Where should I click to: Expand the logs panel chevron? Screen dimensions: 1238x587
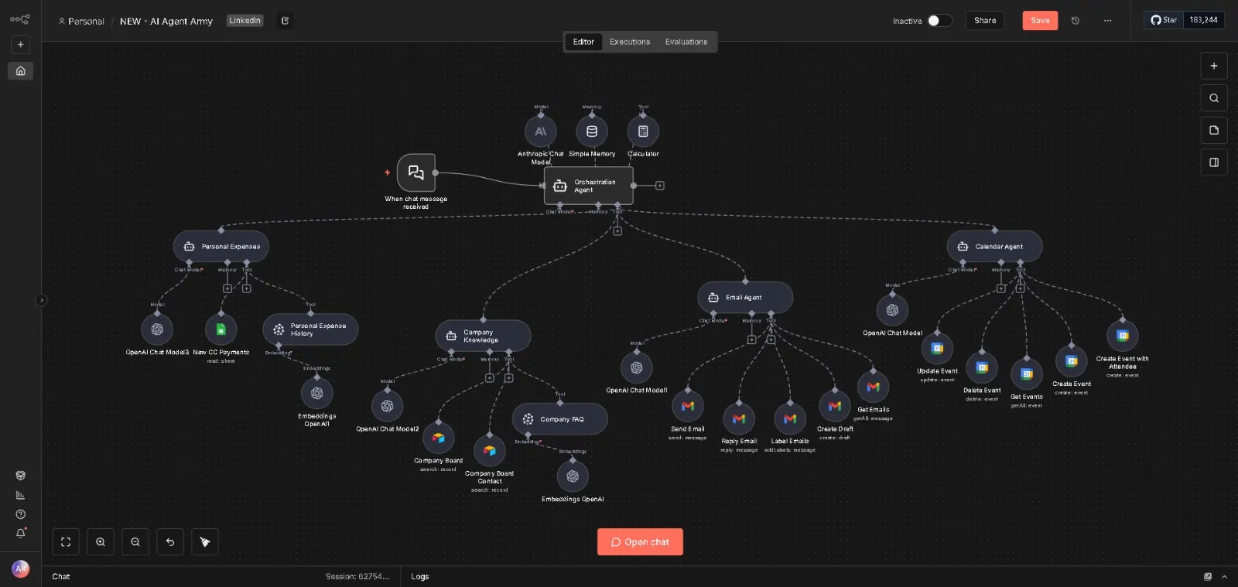1224,577
